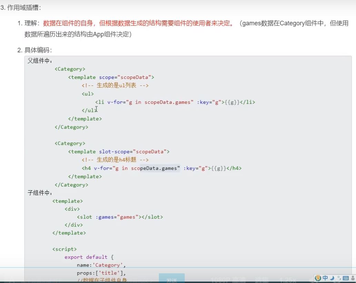Click the line <template scope="scopeData">
Image resolution: width=356 pixels, height=283 pixels.
click(x=111, y=78)
